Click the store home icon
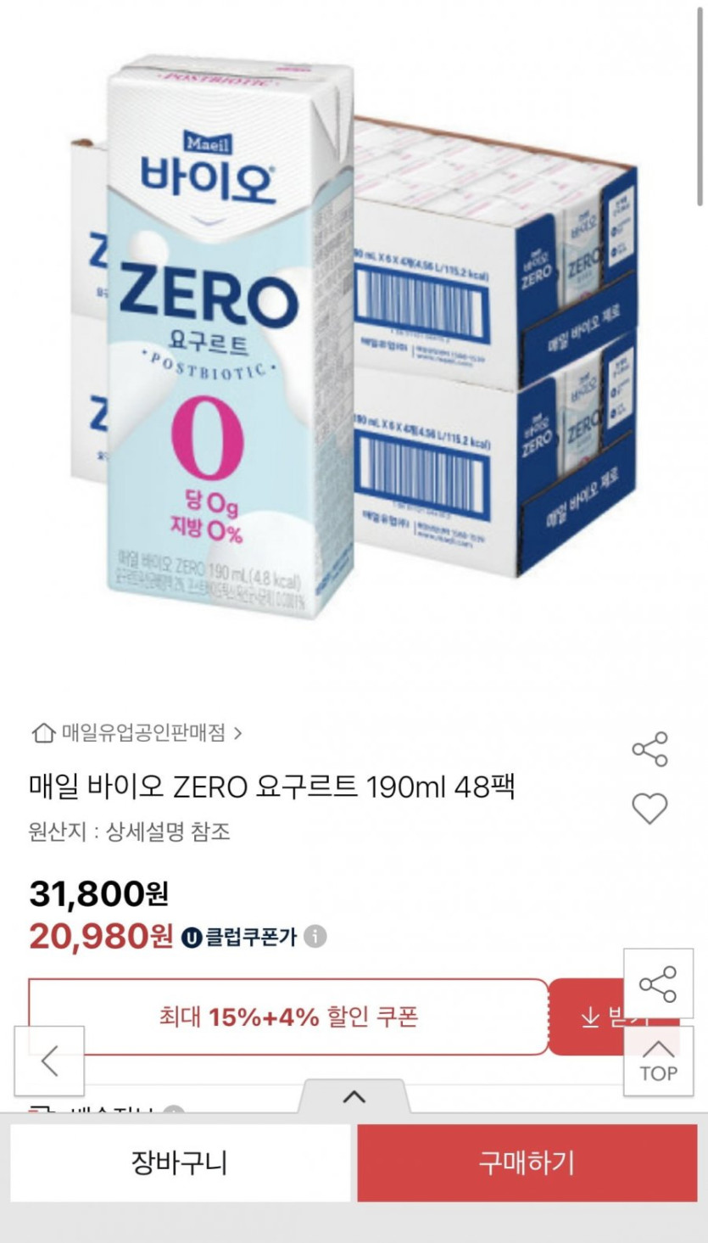Image resolution: width=708 pixels, height=1243 pixels. 42,732
